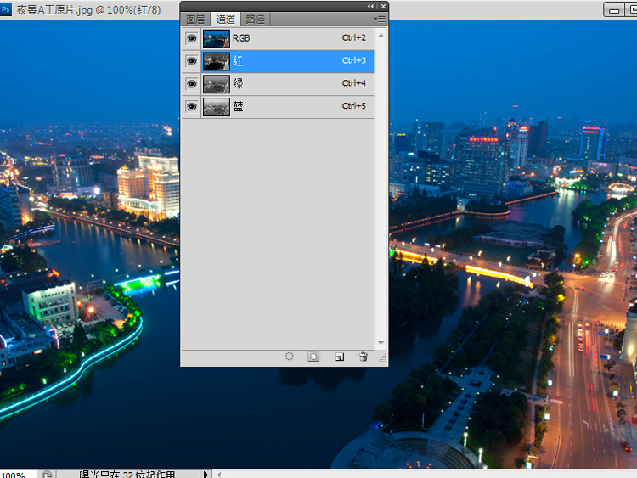Select the 蓝 (Blue) channel thumbnail
This screenshot has width=637, height=478.
pos(217,107)
